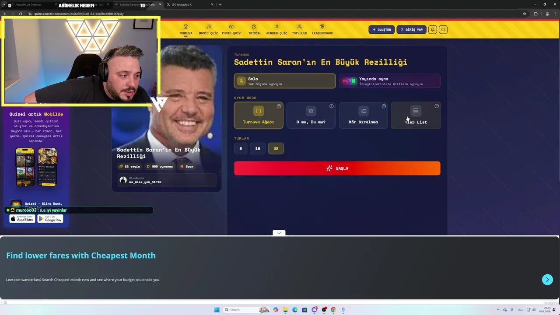
Task: Go back with the browser back arrow
Action: click(x=4, y=14)
